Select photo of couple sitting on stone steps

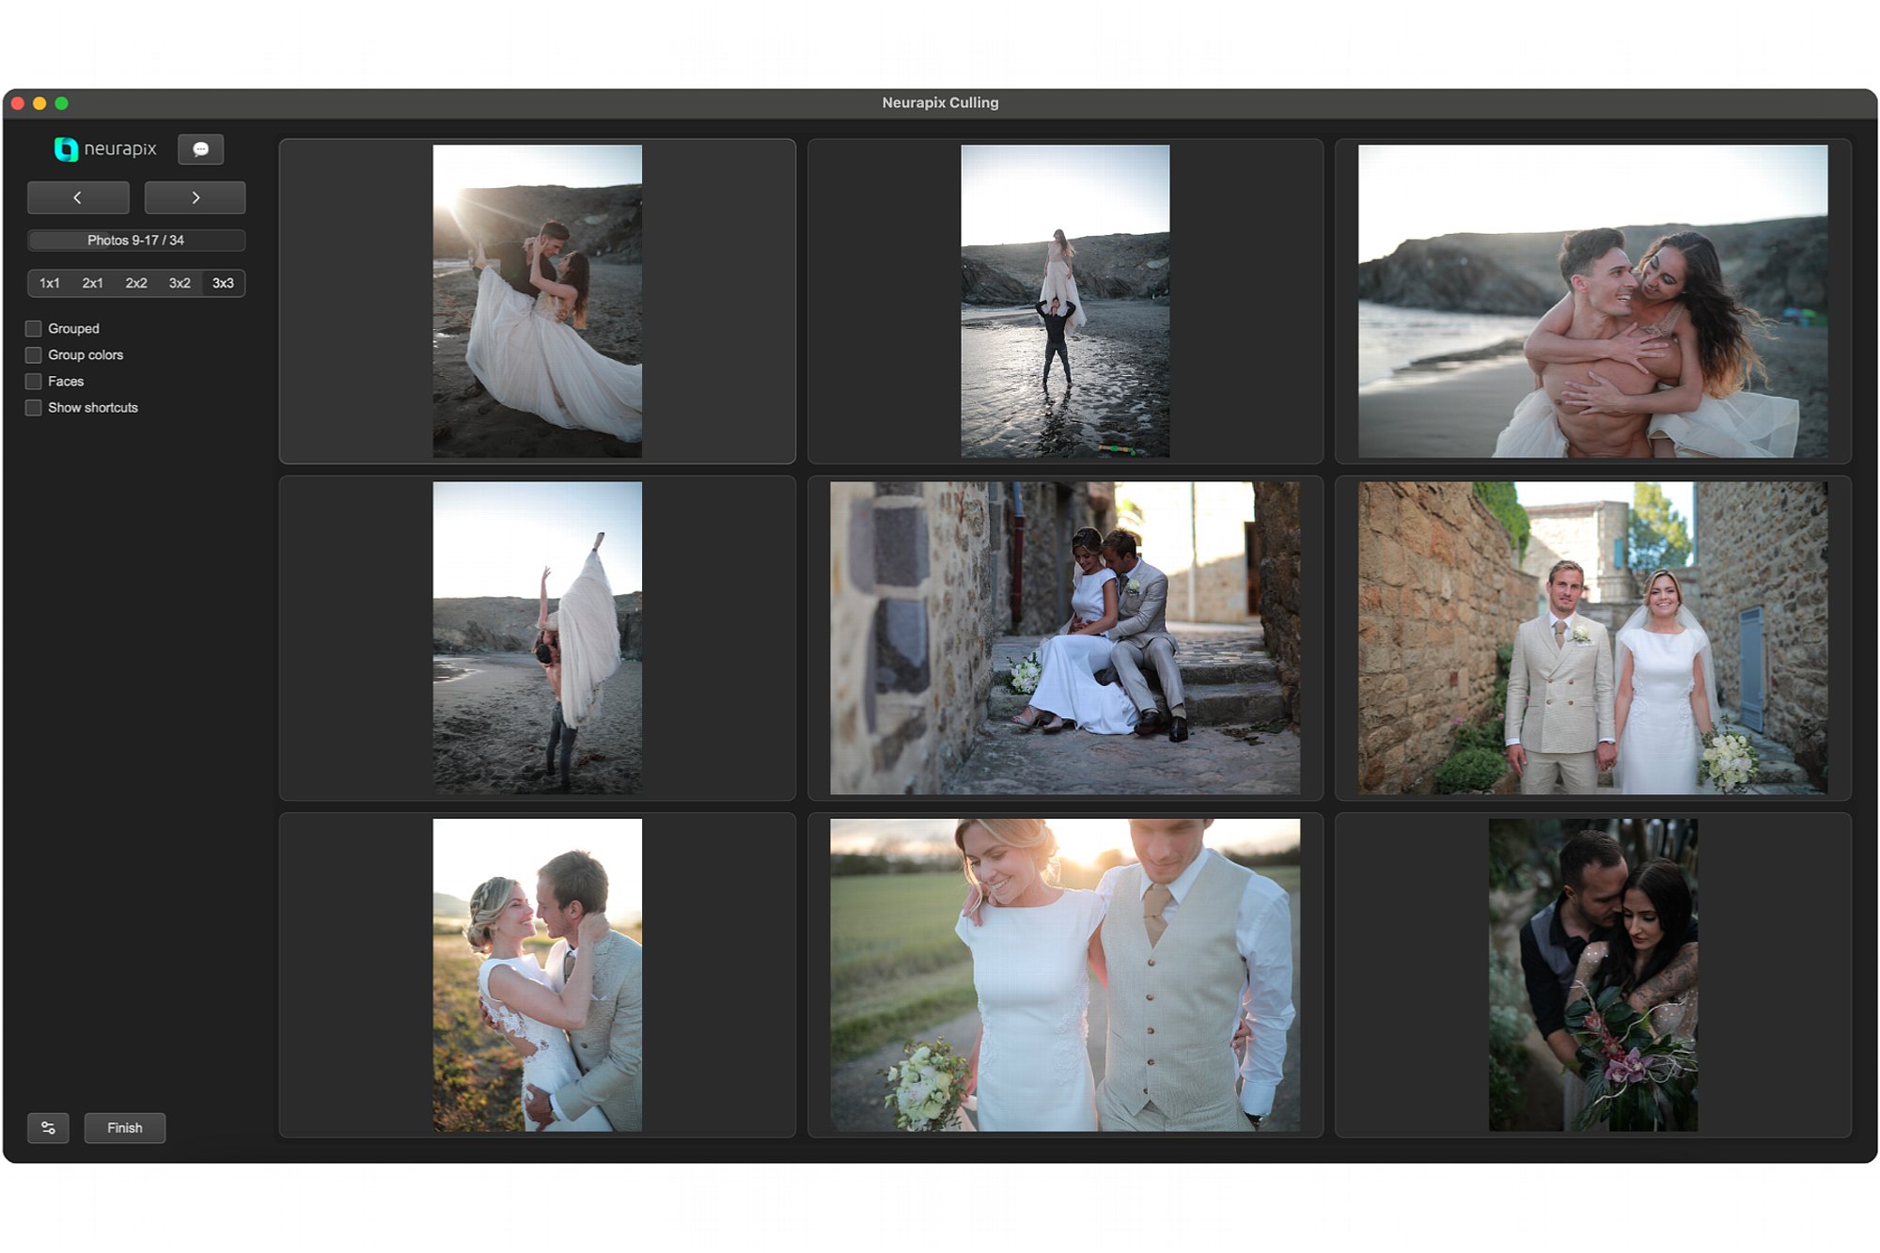coord(1065,638)
